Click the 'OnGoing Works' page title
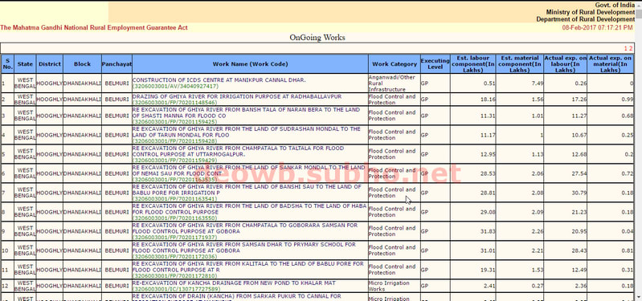The height and width of the screenshot is (301, 642). click(317, 38)
